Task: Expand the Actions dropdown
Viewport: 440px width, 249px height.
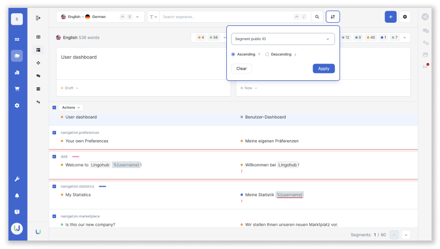Action: coord(71,107)
